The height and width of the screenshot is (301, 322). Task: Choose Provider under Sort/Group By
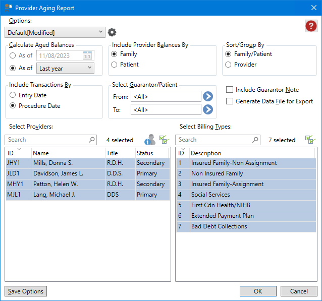[x=229, y=65]
